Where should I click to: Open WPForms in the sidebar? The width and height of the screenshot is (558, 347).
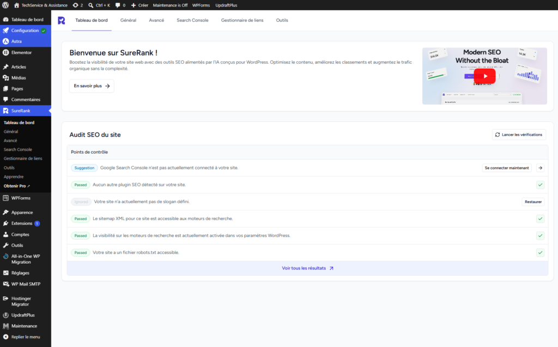(25, 198)
